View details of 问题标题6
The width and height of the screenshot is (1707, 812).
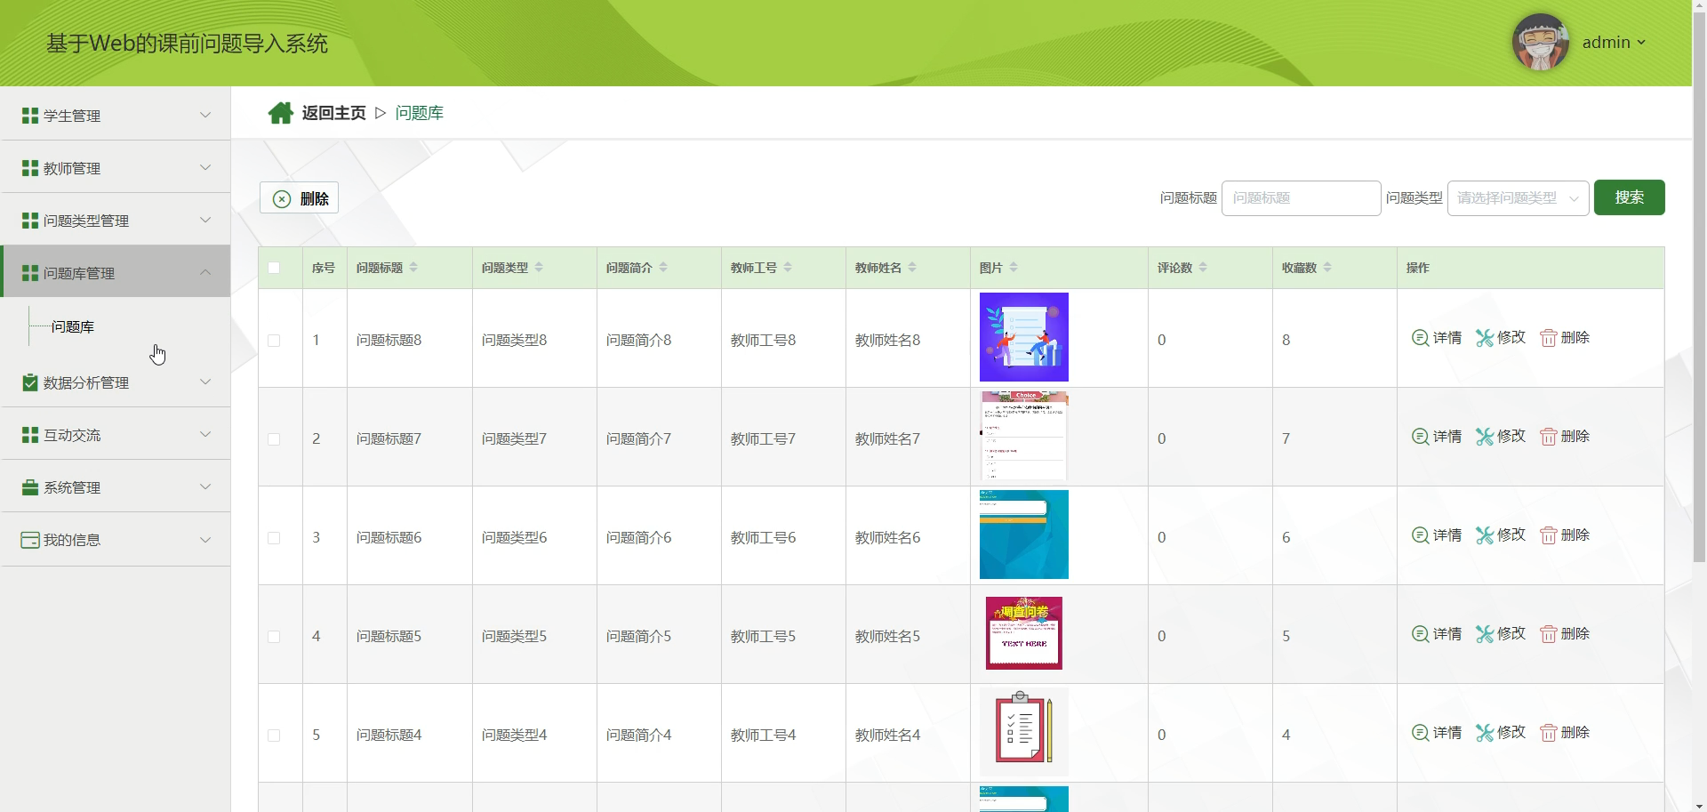click(x=1437, y=535)
